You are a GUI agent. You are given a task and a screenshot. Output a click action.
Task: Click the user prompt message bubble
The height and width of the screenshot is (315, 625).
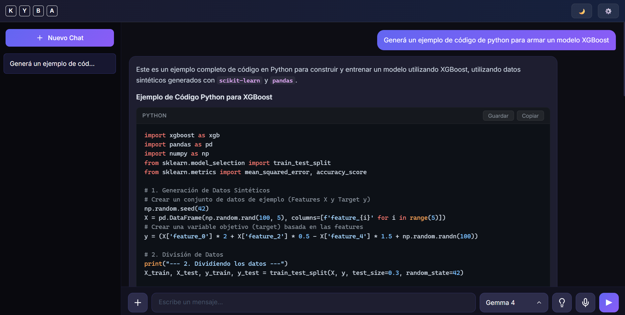coord(496,40)
